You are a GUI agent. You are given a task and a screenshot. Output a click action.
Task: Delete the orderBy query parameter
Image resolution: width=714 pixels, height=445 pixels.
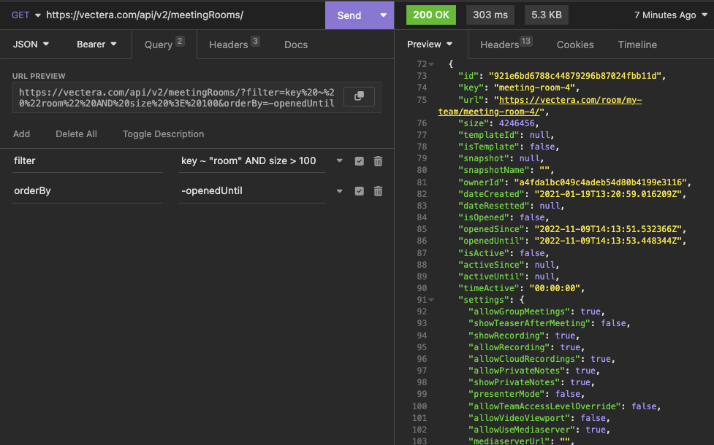pyautogui.click(x=378, y=191)
